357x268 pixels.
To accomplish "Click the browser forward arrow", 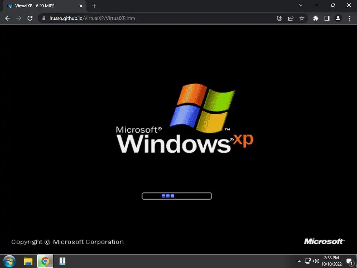I will 19,18.
